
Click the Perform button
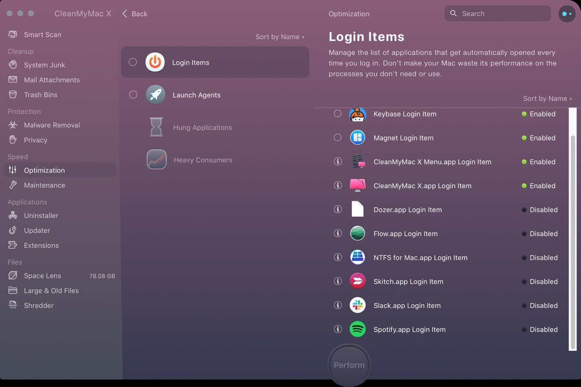(349, 365)
